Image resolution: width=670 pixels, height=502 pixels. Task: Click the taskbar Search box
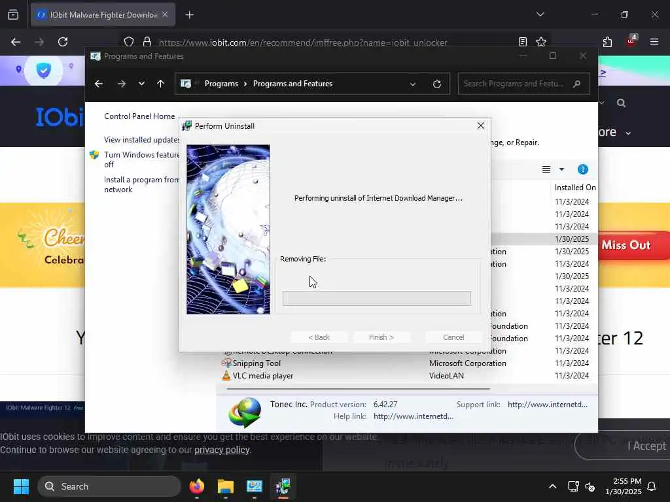pos(109,486)
